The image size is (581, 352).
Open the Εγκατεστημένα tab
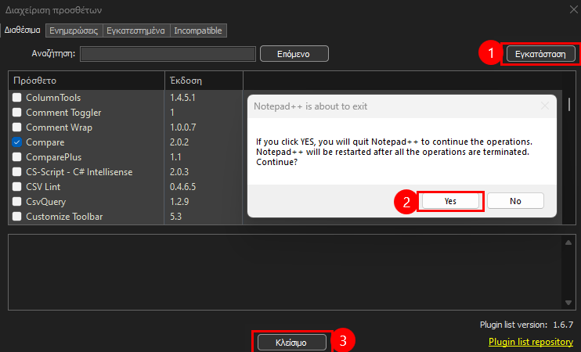pyautogui.click(x=135, y=31)
